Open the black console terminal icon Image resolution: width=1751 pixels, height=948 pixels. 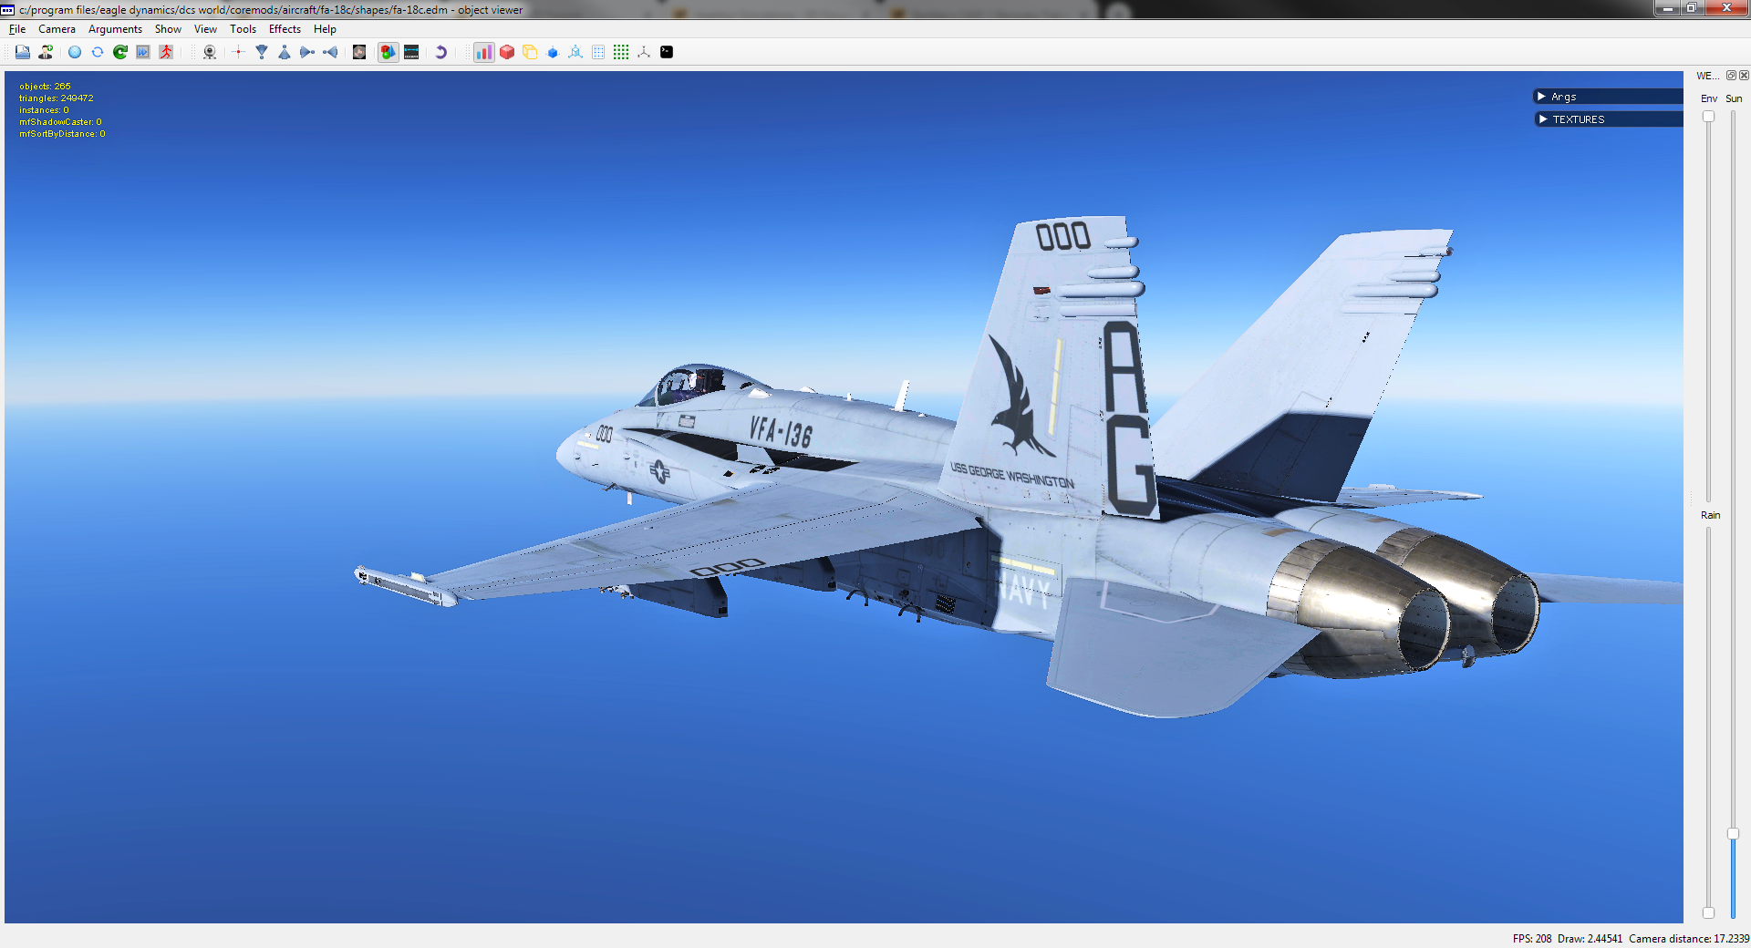pyautogui.click(x=667, y=52)
